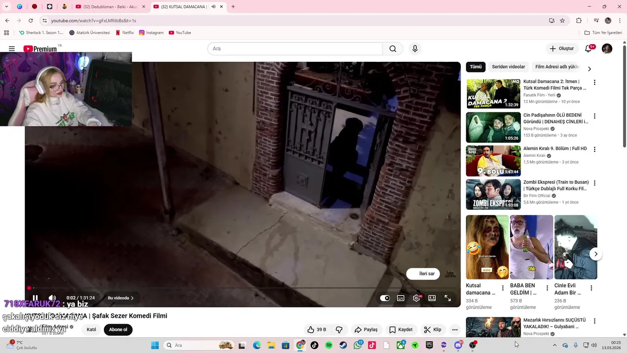The image size is (627, 353).
Task: Start voice search with the microphone icon
Action: [x=415, y=49]
